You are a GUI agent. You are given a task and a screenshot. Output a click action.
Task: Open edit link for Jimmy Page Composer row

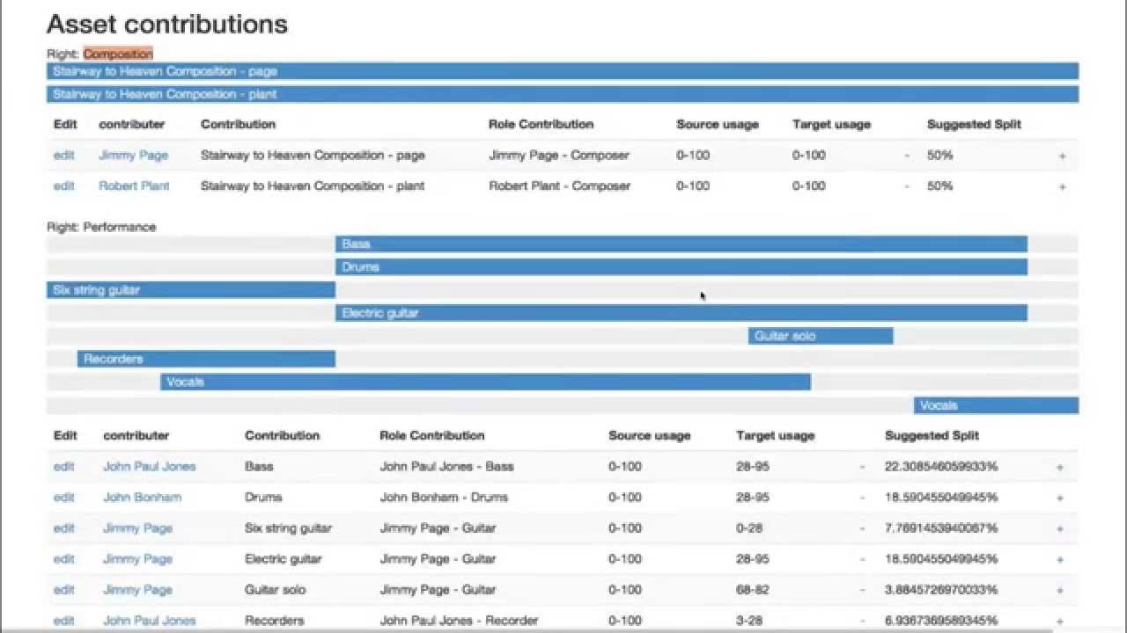pyautogui.click(x=64, y=155)
